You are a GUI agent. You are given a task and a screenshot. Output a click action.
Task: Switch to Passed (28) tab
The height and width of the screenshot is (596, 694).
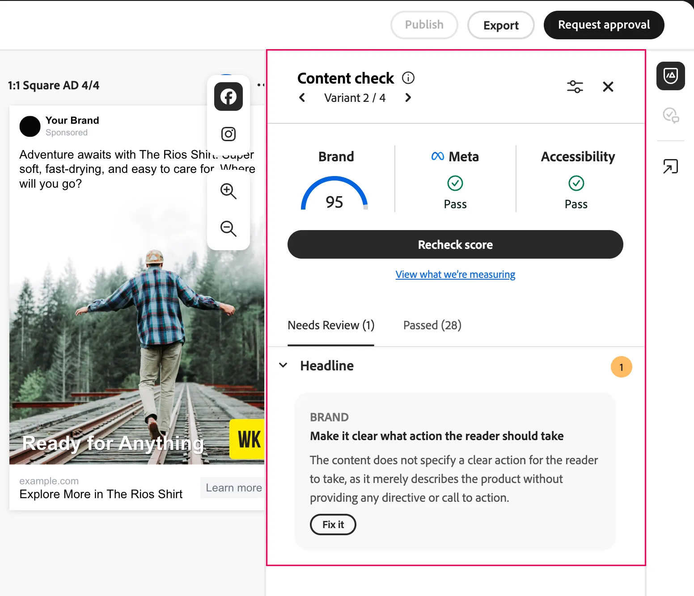(432, 325)
